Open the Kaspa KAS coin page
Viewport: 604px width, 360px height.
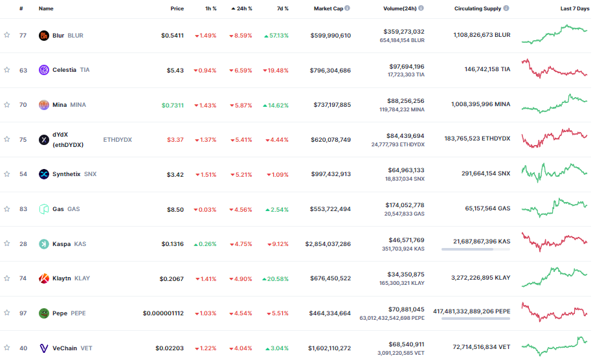[x=69, y=244]
